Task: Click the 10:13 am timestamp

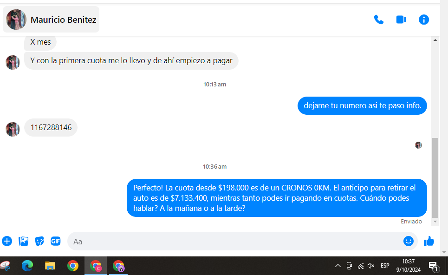Action: [x=214, y=85]
